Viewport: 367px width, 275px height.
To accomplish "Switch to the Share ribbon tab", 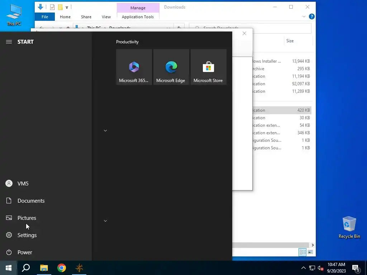I will 86,17.
